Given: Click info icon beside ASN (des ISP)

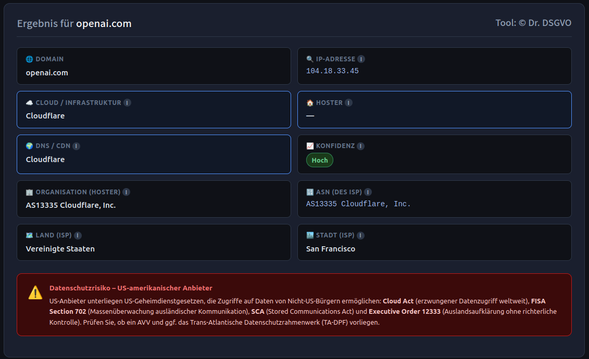Looking at the screenshot, I should click(x=368, y=192).
